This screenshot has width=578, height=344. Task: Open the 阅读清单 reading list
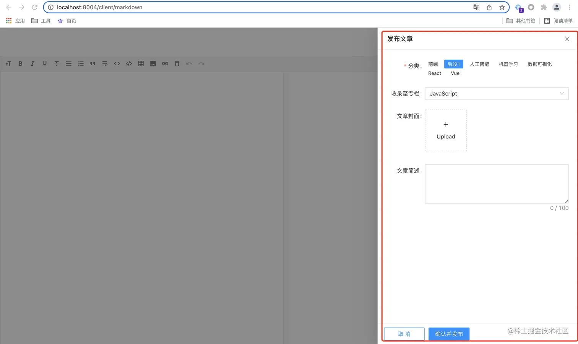pos(559,21)
